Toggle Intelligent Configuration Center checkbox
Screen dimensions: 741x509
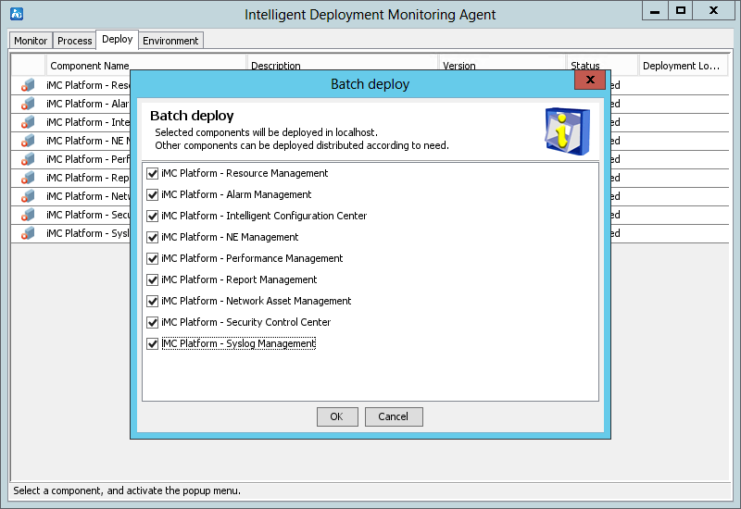152,217
